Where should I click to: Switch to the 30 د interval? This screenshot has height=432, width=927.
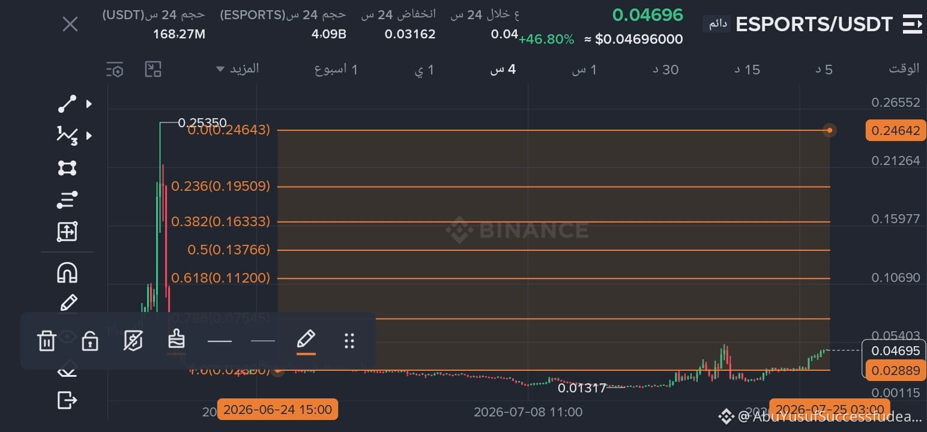click(666, 70)
